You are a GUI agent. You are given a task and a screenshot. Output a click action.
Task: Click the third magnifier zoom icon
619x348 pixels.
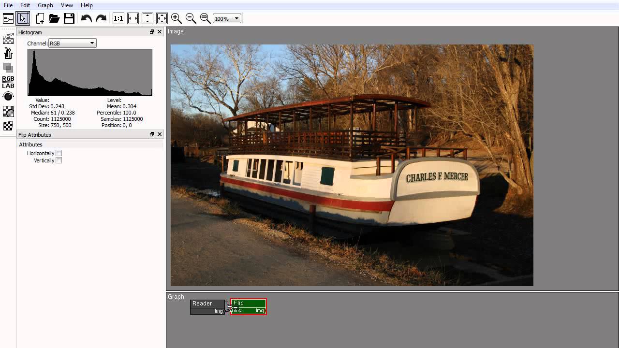(x=205, y=19)
